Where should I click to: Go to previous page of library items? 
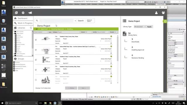tap(71, 88)
